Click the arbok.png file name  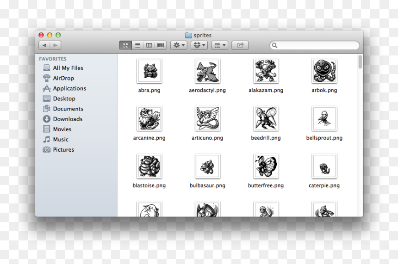tap(324, 90)
